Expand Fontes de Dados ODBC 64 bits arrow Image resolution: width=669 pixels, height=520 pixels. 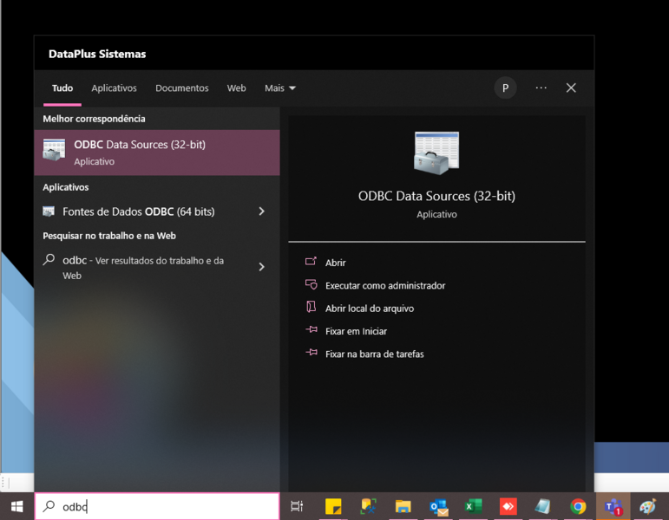(x=261, y=211)
